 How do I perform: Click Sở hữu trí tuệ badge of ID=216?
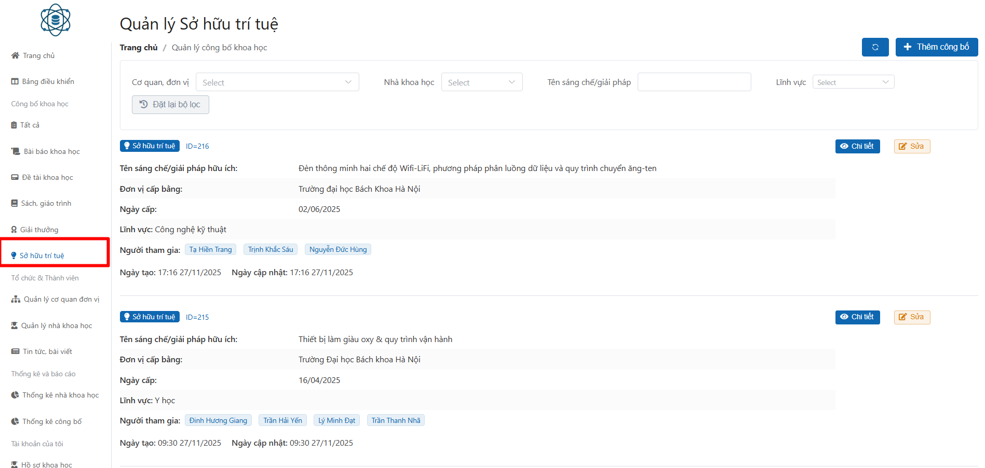(150, 146)
